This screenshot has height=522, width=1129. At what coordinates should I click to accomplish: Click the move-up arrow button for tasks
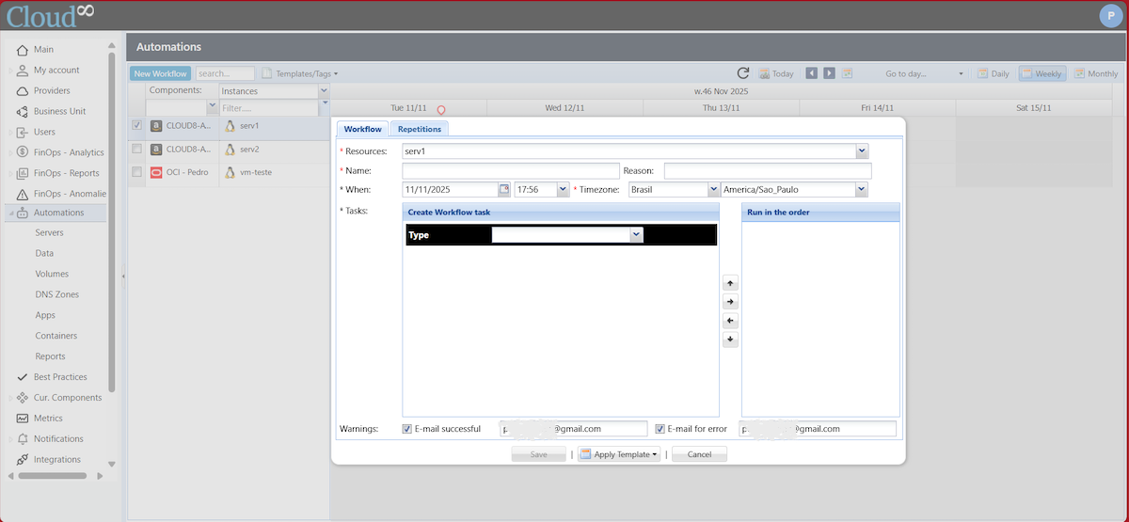point(730,283)
